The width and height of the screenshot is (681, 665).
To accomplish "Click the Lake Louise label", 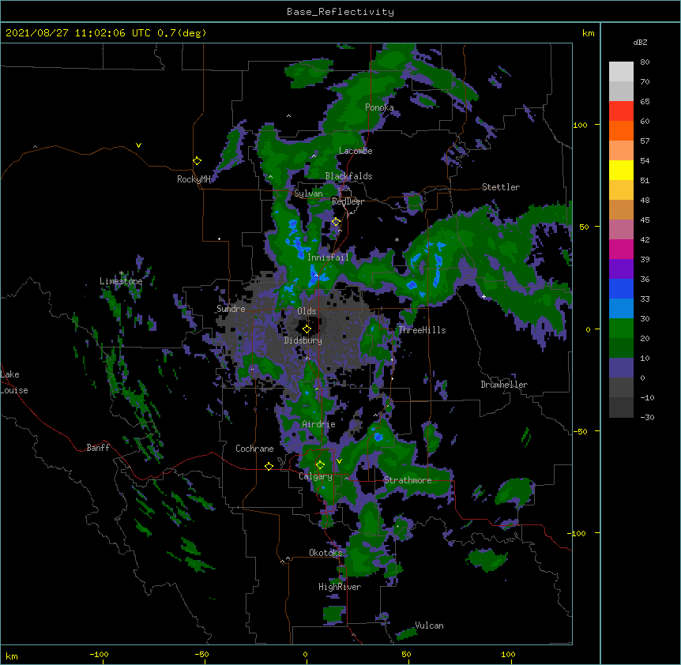I will tap(14, 382).
